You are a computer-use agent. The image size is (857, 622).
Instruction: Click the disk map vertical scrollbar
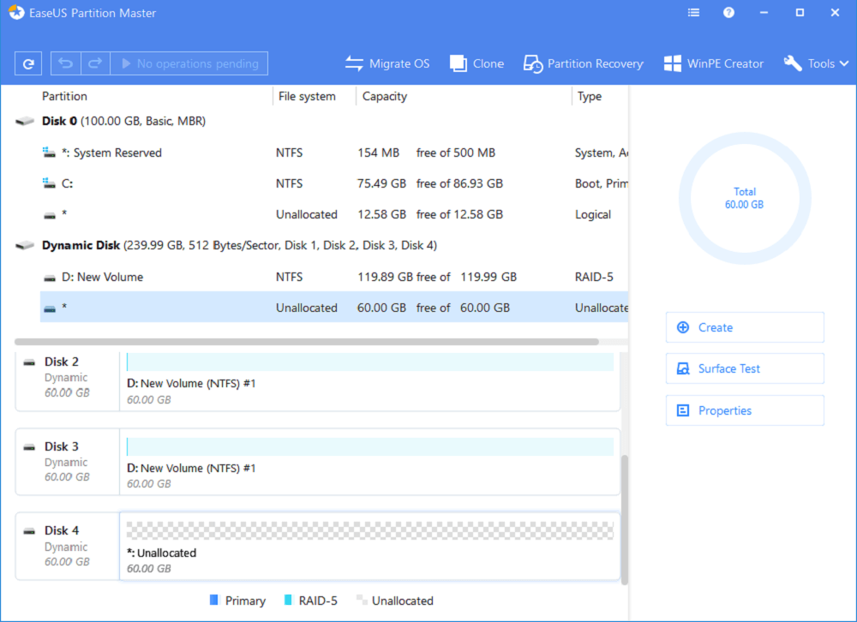click(x=625, y=520)
